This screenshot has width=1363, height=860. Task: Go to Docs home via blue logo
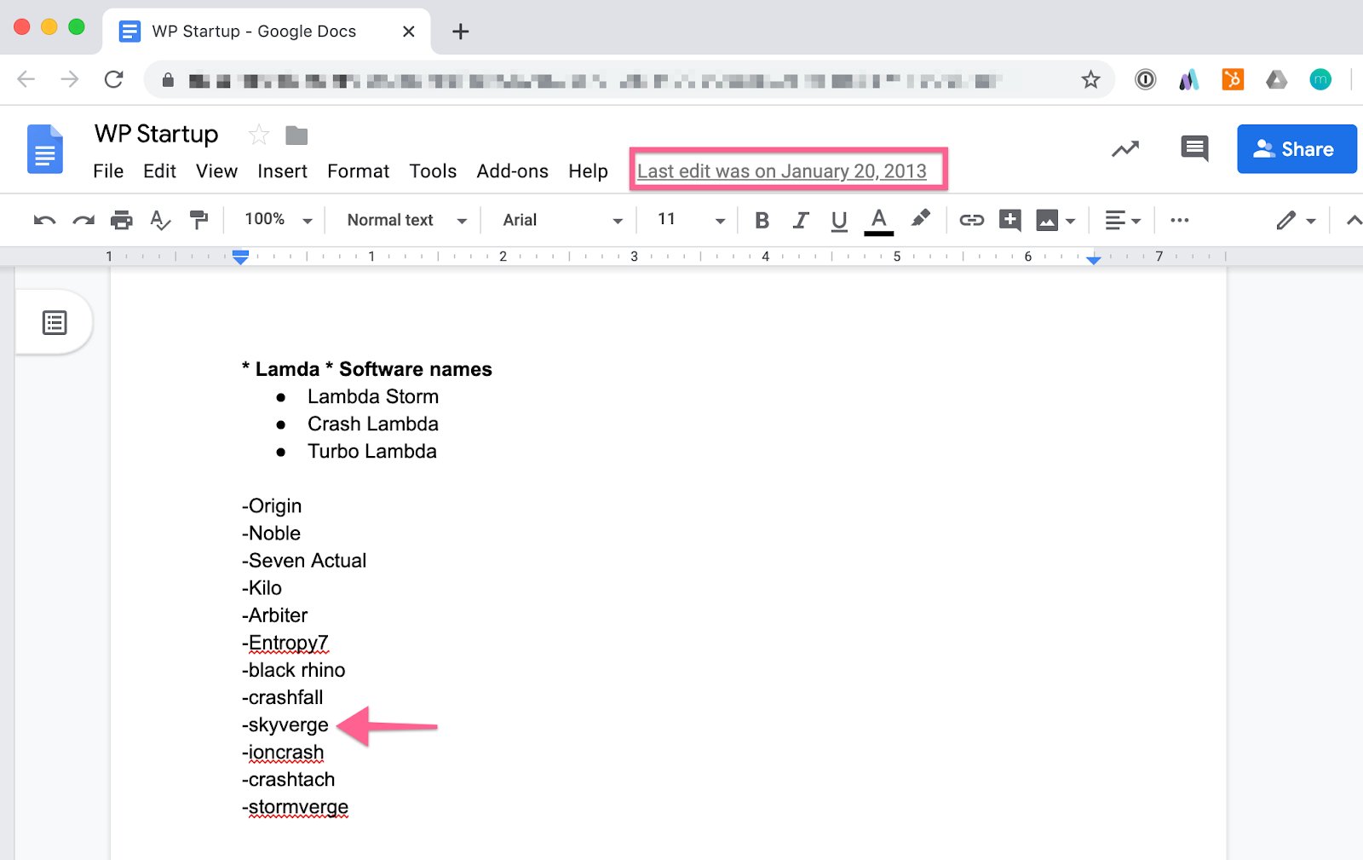point(45,149)
